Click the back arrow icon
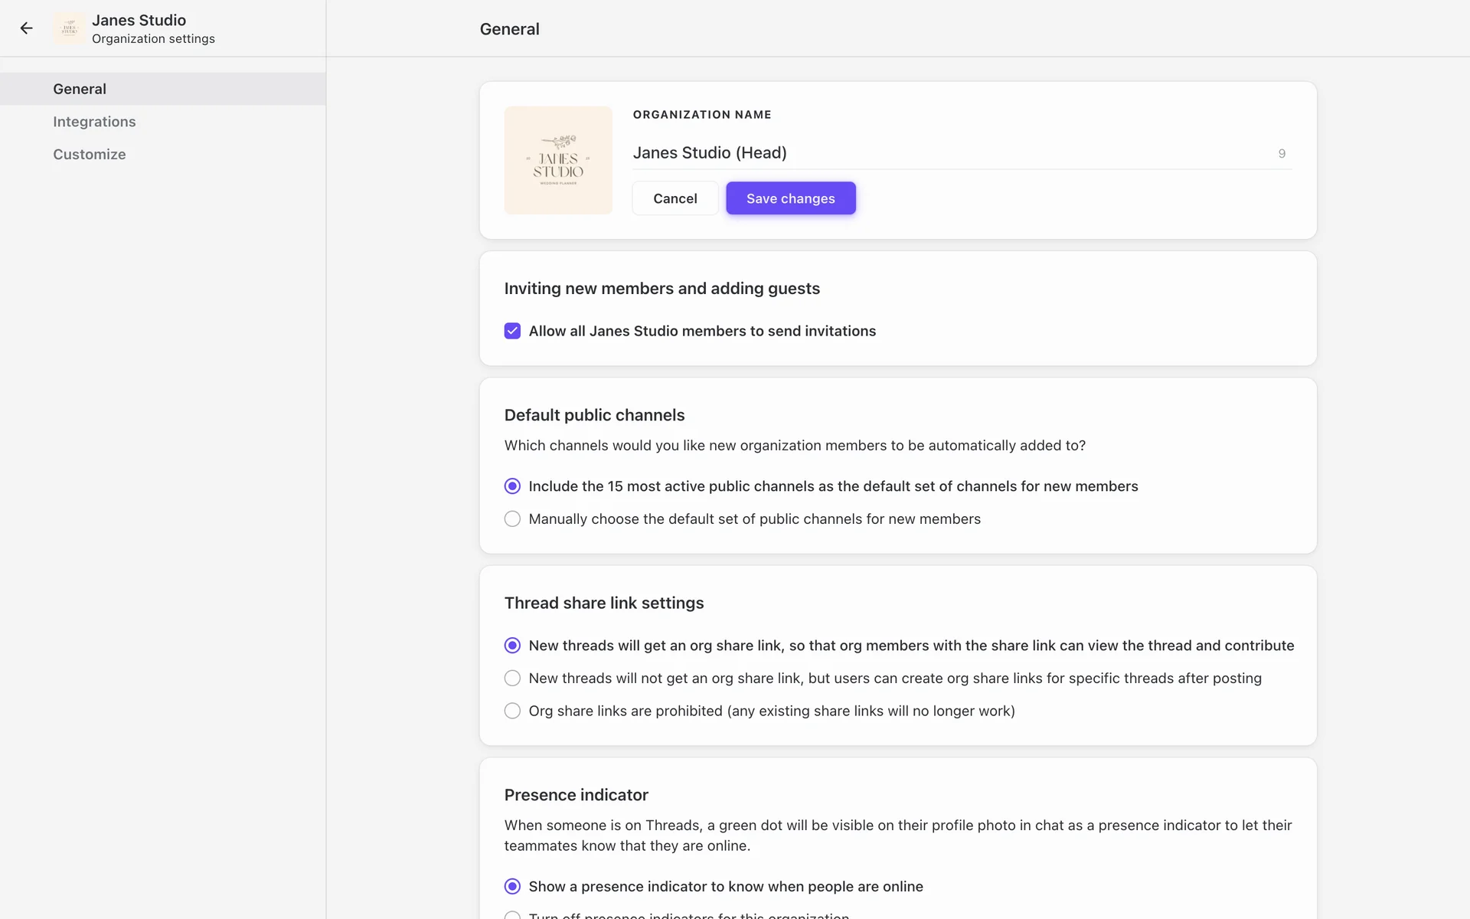The width and height of the screenshot is (1470, 919). tap(27, 28)
